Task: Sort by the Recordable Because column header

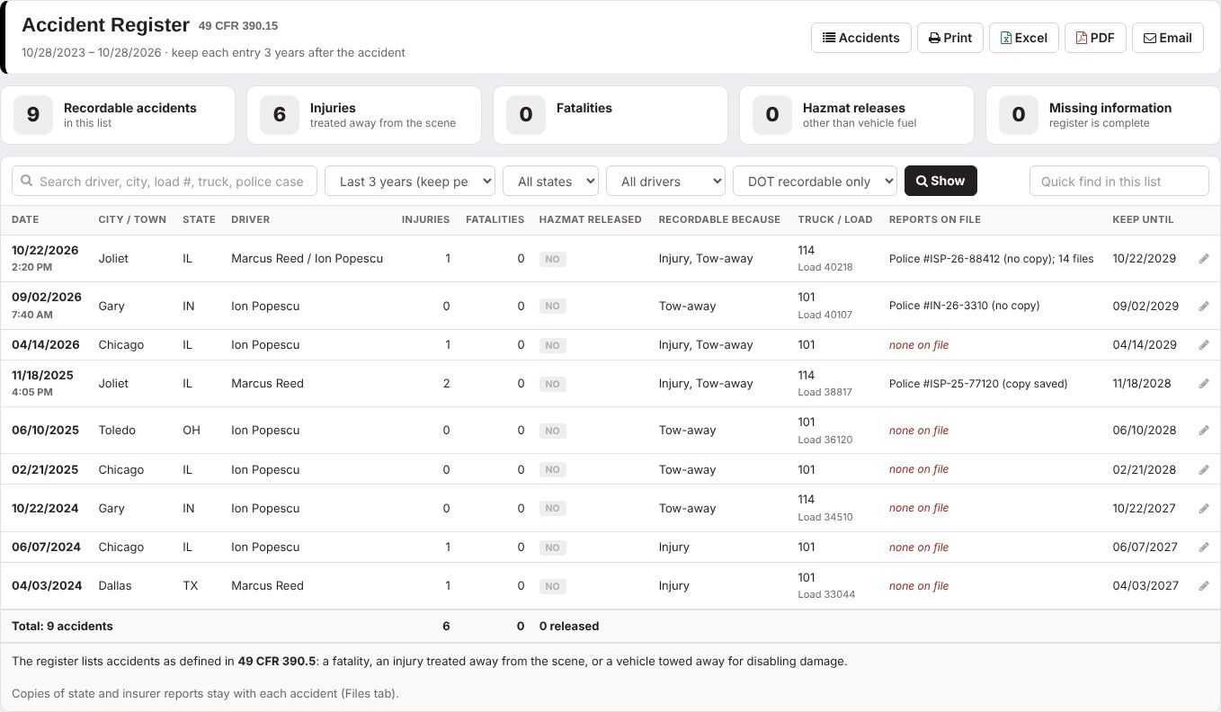Action: point(719,219)
